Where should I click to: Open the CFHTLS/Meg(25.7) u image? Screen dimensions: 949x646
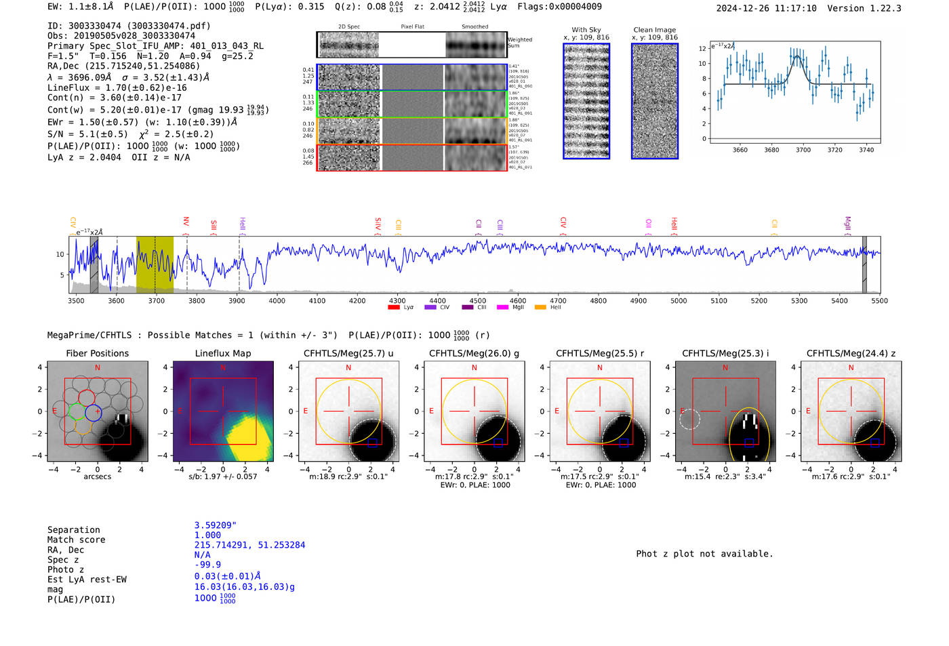coord(348,411)
